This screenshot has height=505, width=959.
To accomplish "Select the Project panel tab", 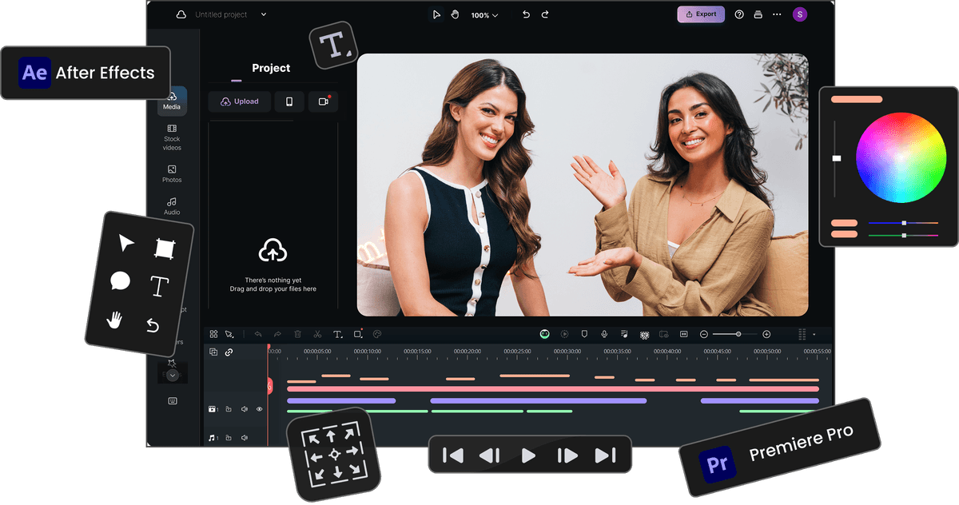I will 271,69.
